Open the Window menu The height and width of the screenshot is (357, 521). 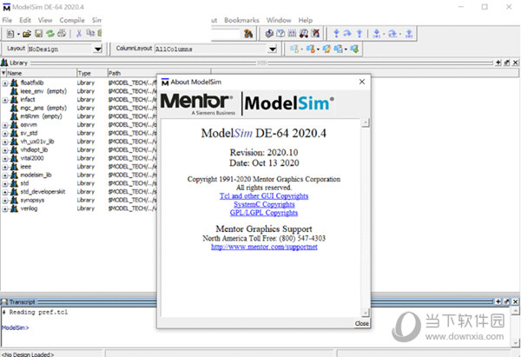279,20
